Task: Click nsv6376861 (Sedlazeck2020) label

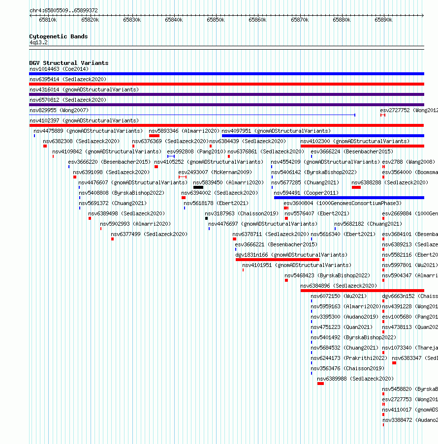Action: click(x=266, y=152)
